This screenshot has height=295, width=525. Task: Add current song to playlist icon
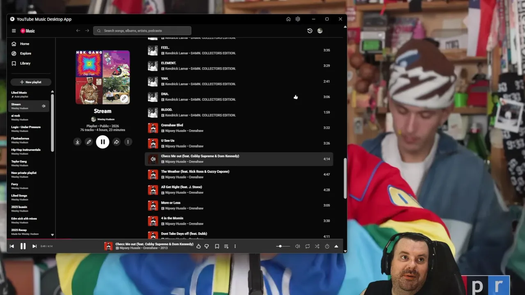pyautogui.click(x=226, y=246)
